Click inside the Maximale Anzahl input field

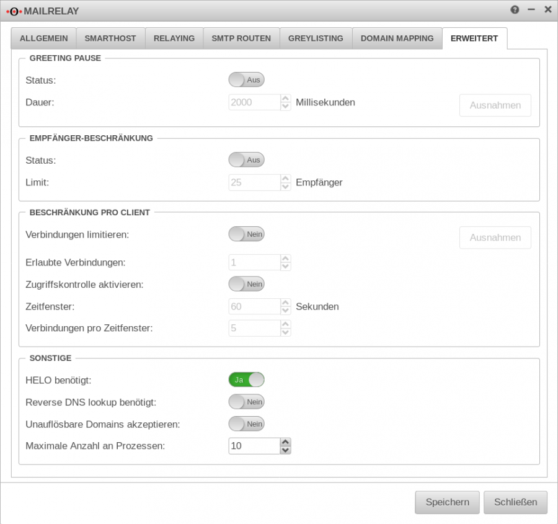click(x=253, y=445)
